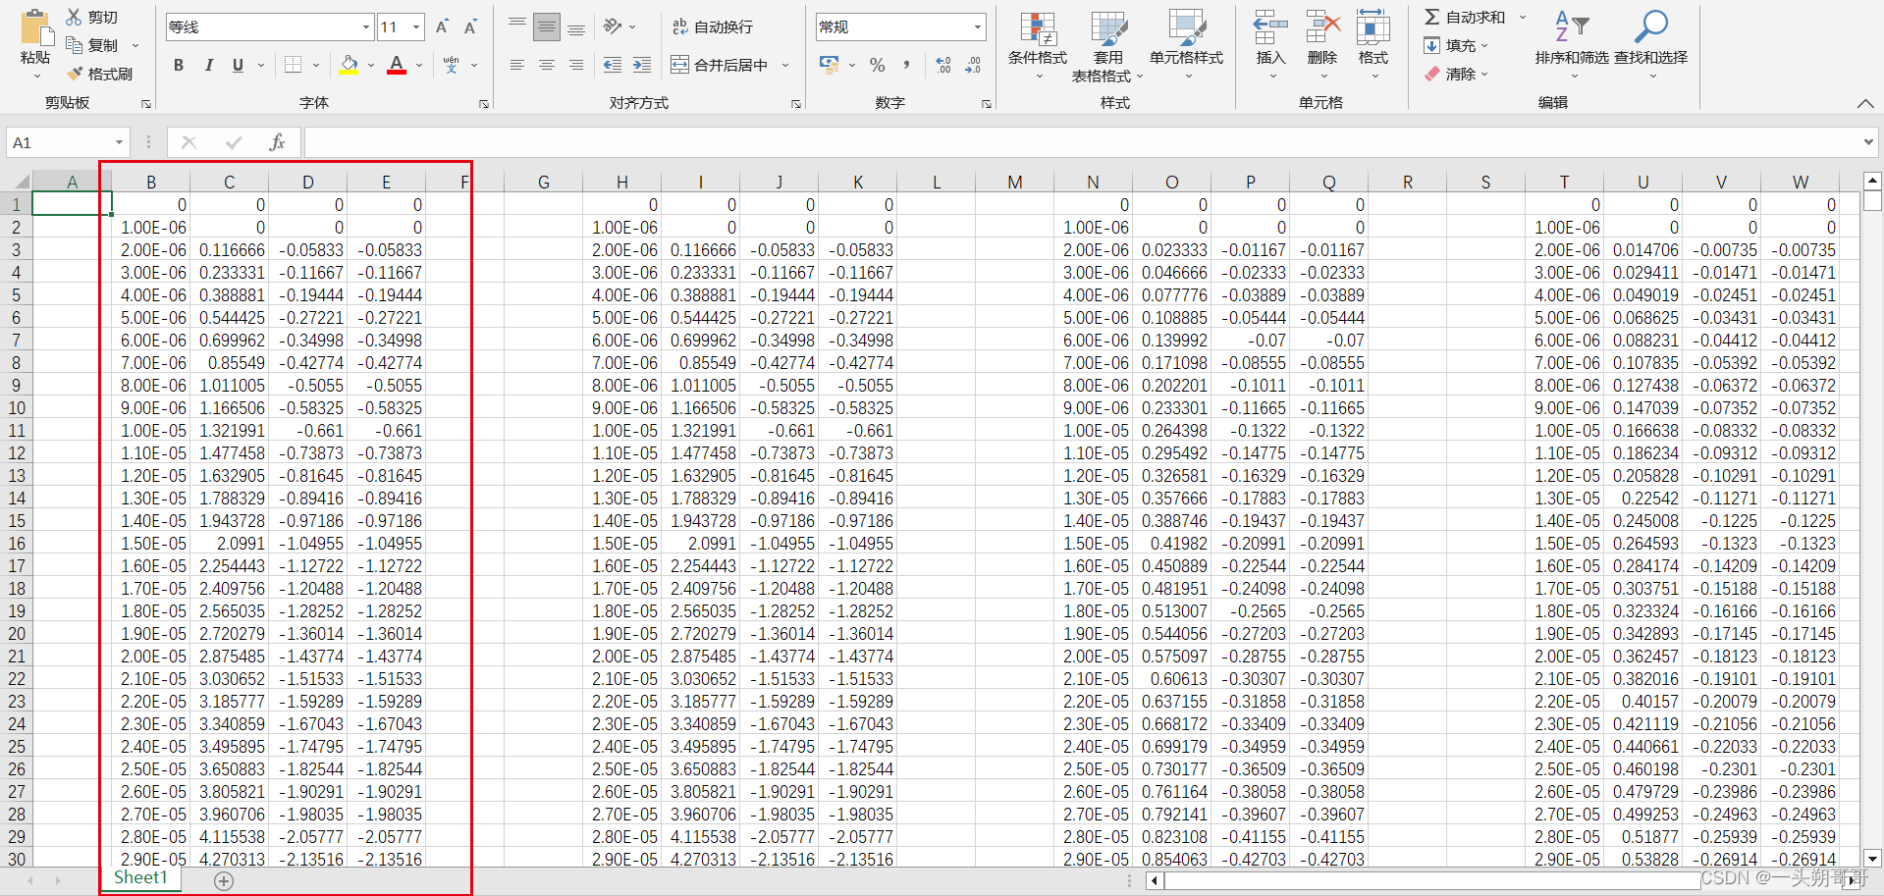This screenshot has width=1884, height=896.
Task: Click the Insert Function fx icon
Action: (277, 142)
